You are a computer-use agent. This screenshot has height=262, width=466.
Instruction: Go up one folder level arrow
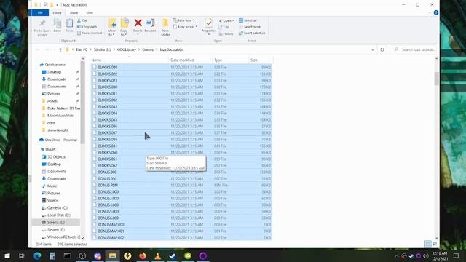point(60,50)
